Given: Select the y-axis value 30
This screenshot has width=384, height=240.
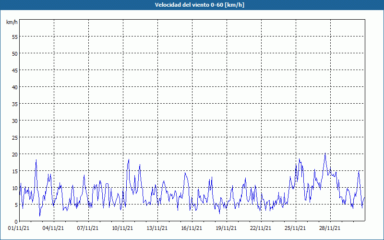Looking at the screenshot, I should tap(15, 121).
